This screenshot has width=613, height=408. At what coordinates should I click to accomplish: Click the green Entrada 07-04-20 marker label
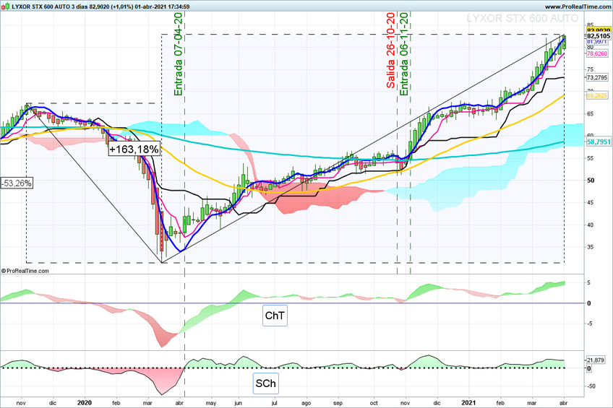pos(179,54)
